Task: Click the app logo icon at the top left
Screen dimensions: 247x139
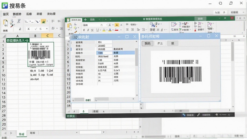Action: click(x=5, y=6)
